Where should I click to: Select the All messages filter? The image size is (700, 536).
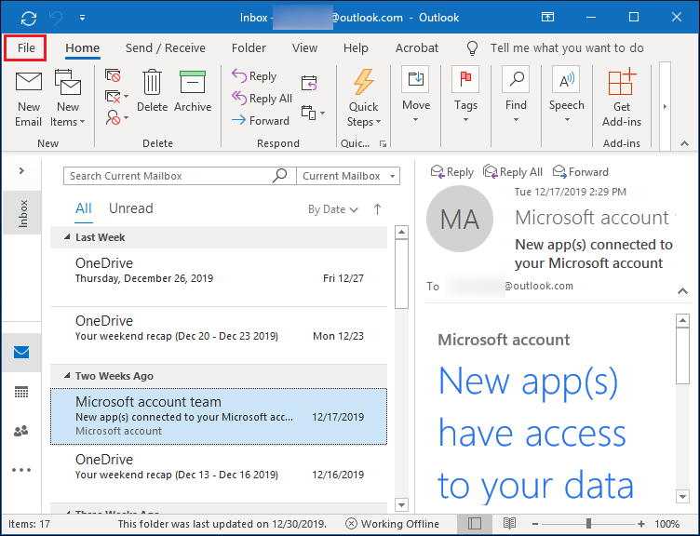click(84, 208)
